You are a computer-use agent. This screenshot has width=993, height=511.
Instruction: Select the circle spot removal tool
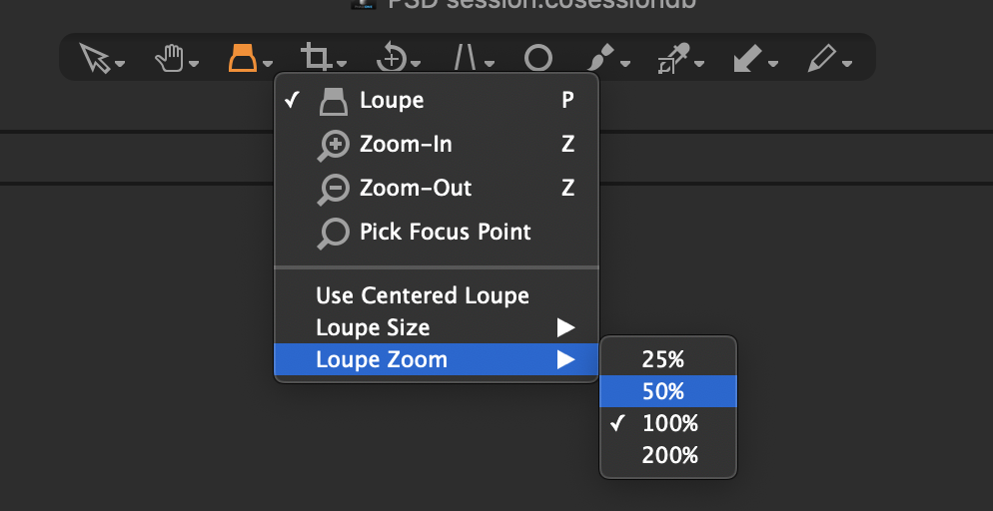pos(538,59)
